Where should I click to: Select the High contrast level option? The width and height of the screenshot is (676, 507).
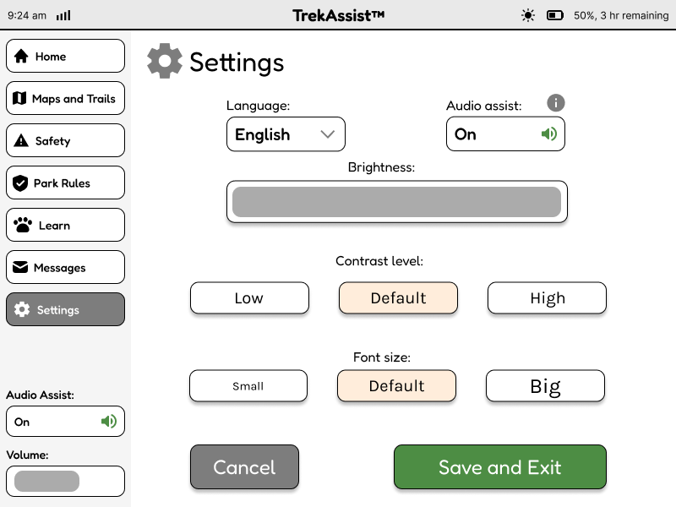(x=547, y=297)
